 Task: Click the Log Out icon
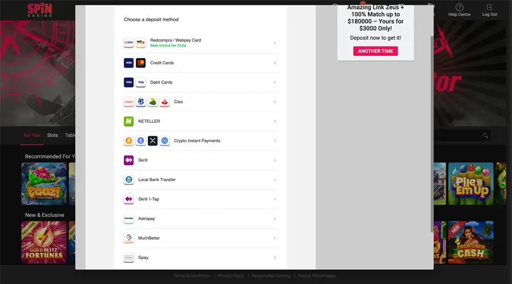click(x=489, y=7)
